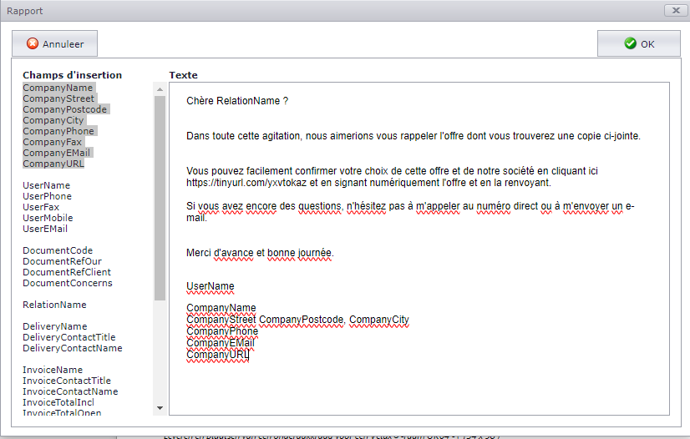Select the InvoiceName insertion field
Viewport: 690px width, 439px height.
tap(53, 370)
